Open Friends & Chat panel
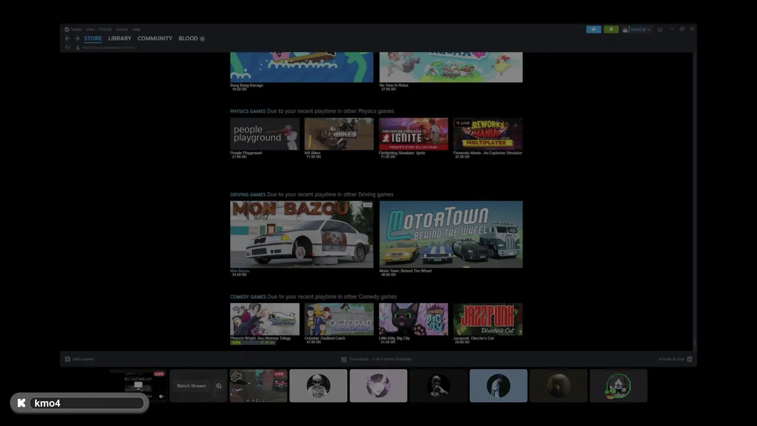This screenshot has width=757, height=426. coord(675,359)
